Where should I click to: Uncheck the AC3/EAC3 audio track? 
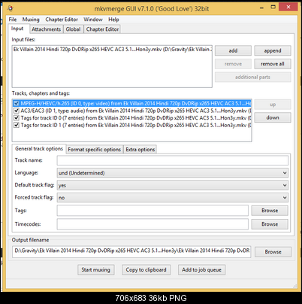[x=17, y=111]
